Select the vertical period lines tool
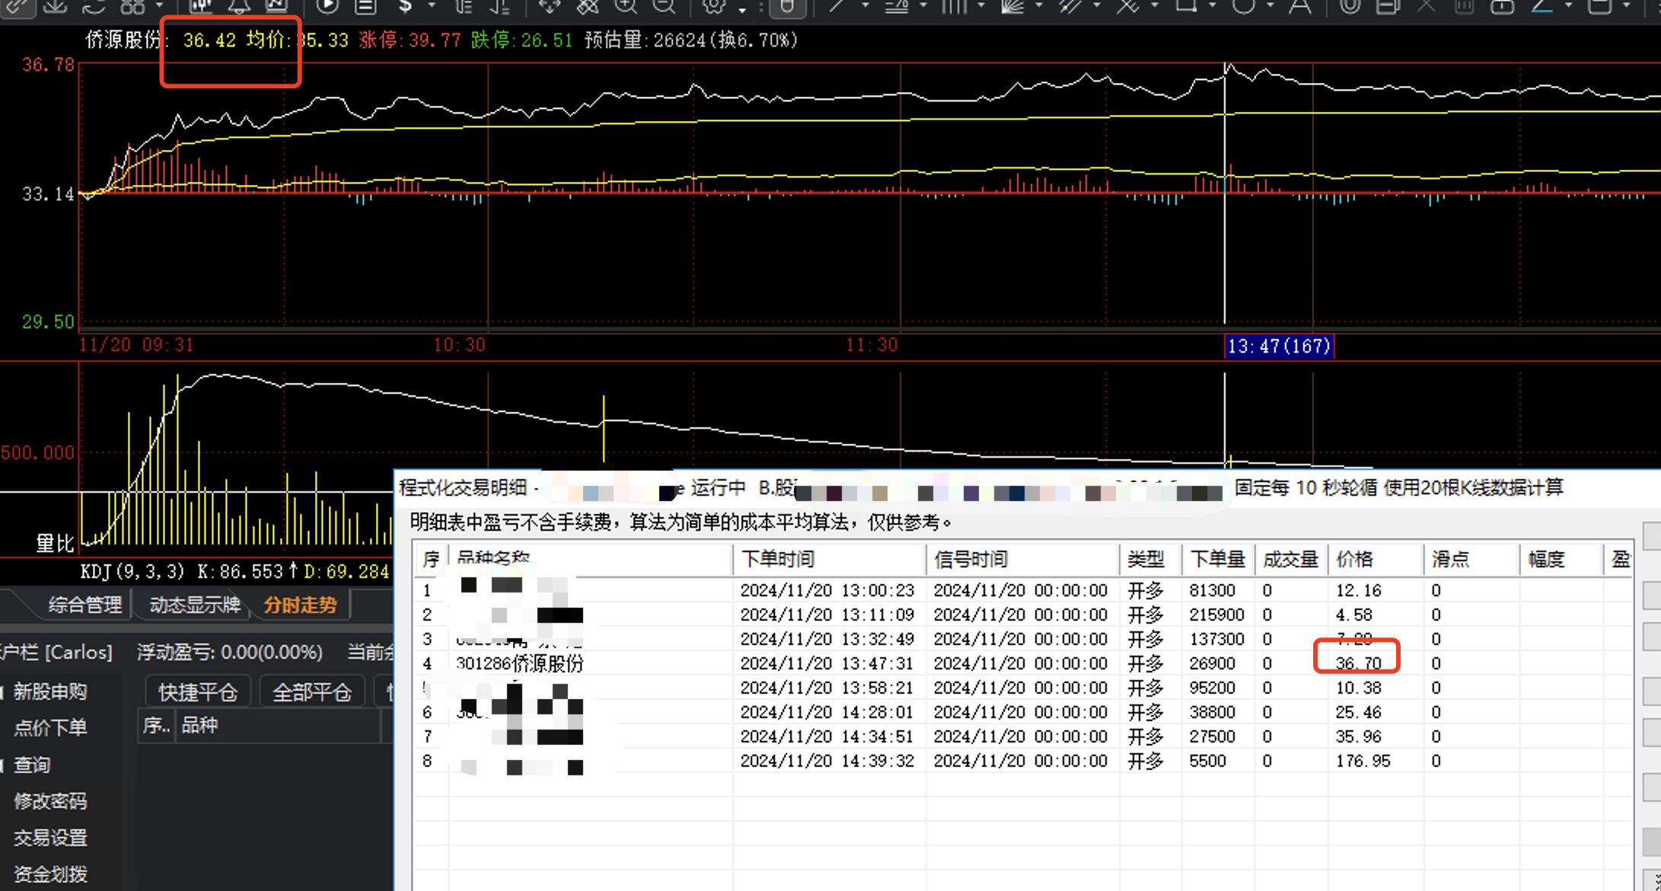Image resolution: width=1661 pixels, height=891 pixels. [954, 6]
